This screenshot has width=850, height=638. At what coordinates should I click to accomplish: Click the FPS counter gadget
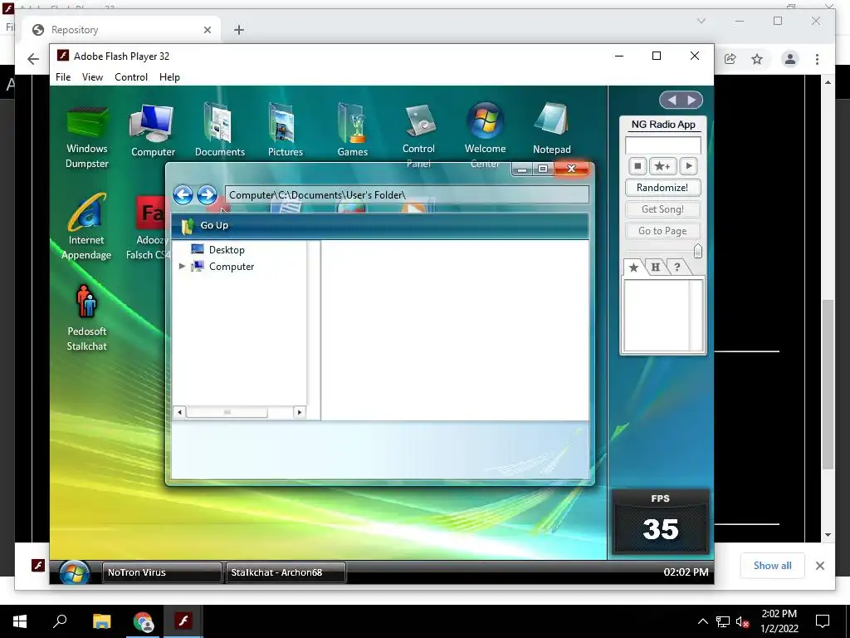click(660, 521)
